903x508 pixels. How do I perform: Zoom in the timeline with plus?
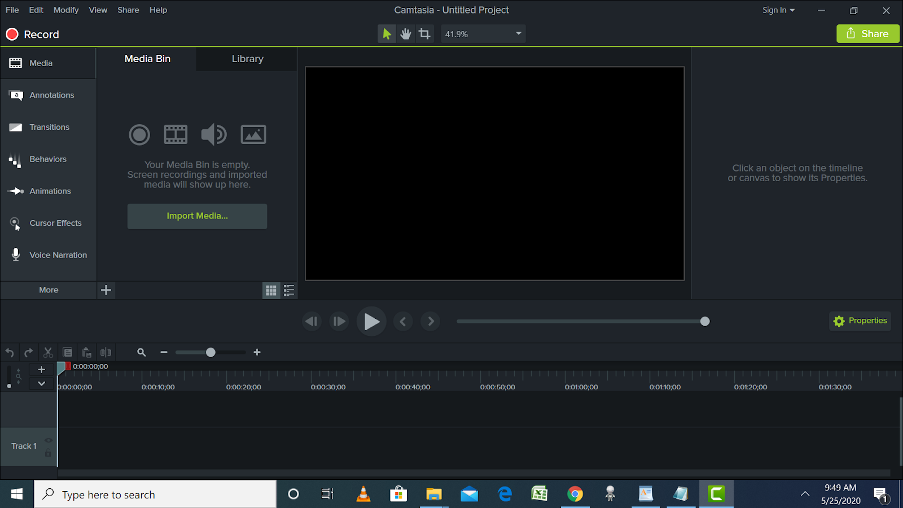pyautogui.click(x=257, y=352)
